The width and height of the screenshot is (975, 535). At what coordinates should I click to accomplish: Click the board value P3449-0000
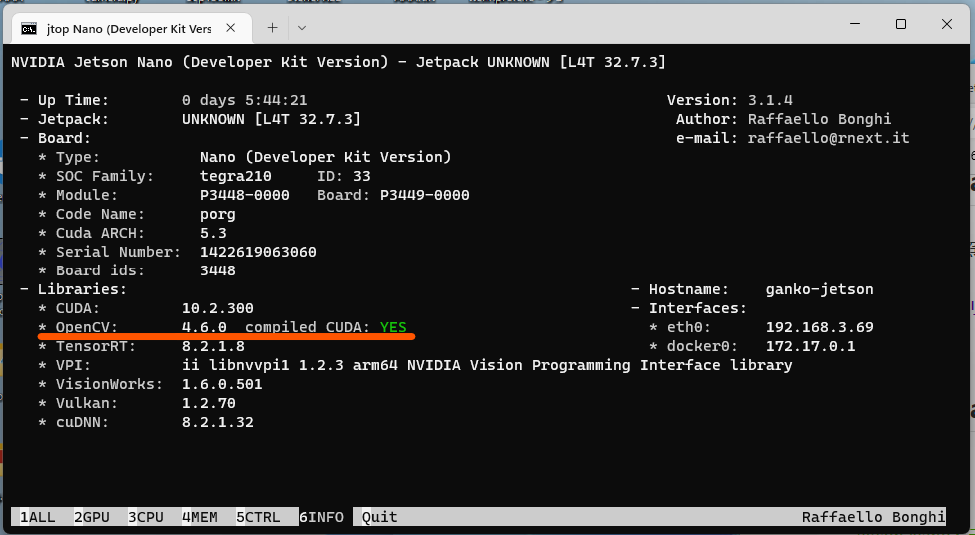[x=425, y=195]
